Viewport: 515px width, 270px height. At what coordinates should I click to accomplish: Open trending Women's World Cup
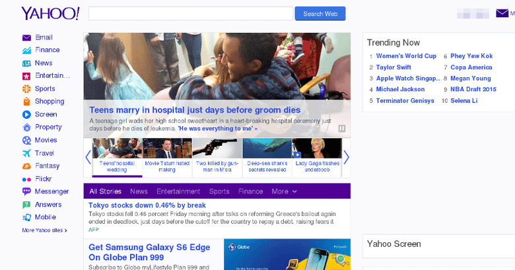(406, 56)
